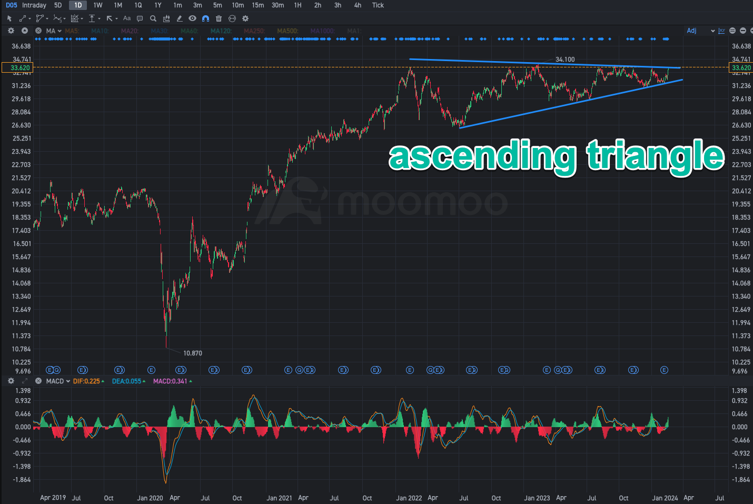This screenshot has height=504, width=753.
Task: Expand measure tool options arrow
Action: [x=100, y=19]
